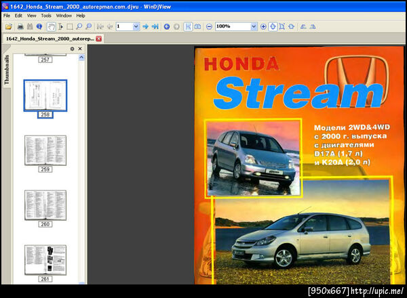Click the page number input field
This screenshot has width=407, height=298.
[x=124, y=26]
